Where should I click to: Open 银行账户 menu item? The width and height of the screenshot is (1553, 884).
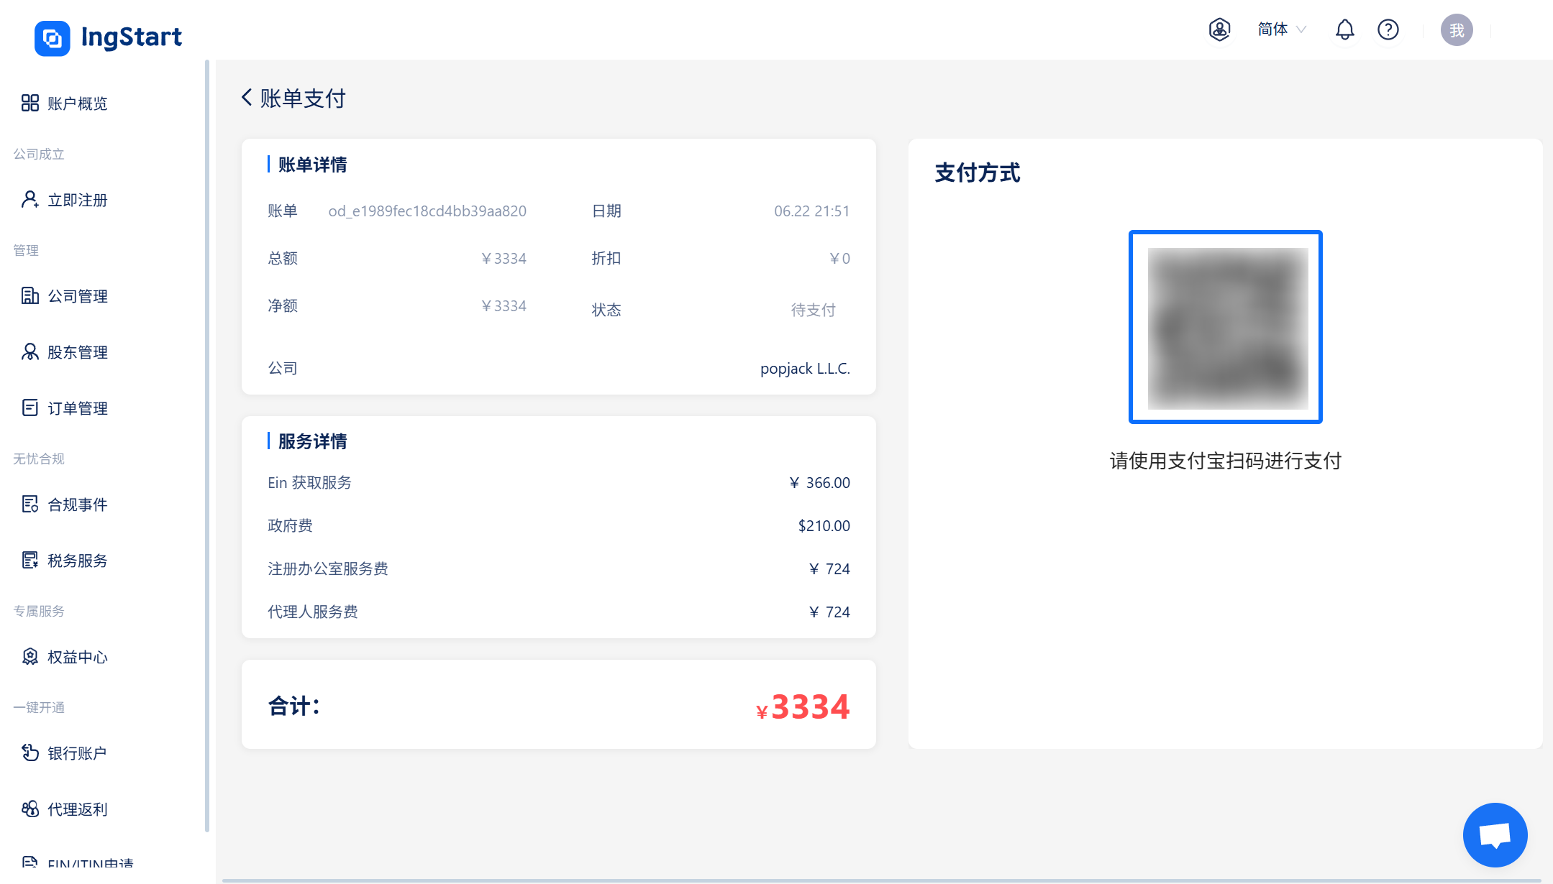tap(77, 753)
